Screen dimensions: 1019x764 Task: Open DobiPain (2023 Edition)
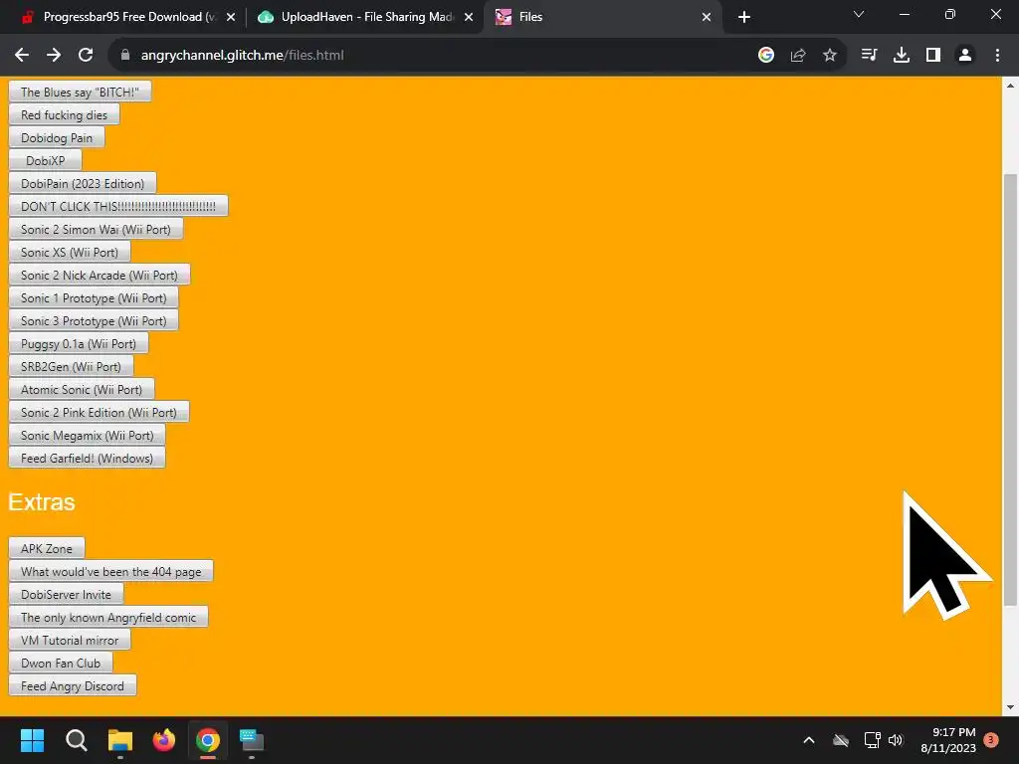(x=83, y=183)
